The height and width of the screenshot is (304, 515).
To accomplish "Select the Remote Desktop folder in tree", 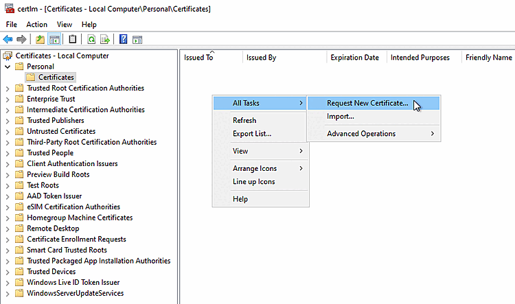I will 53,229.
